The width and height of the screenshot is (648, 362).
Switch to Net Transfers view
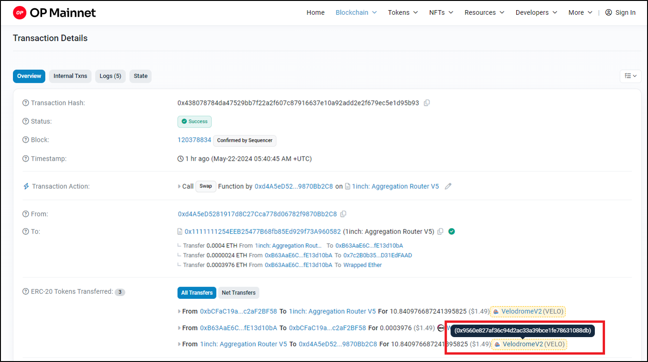(x=238, y=293)
